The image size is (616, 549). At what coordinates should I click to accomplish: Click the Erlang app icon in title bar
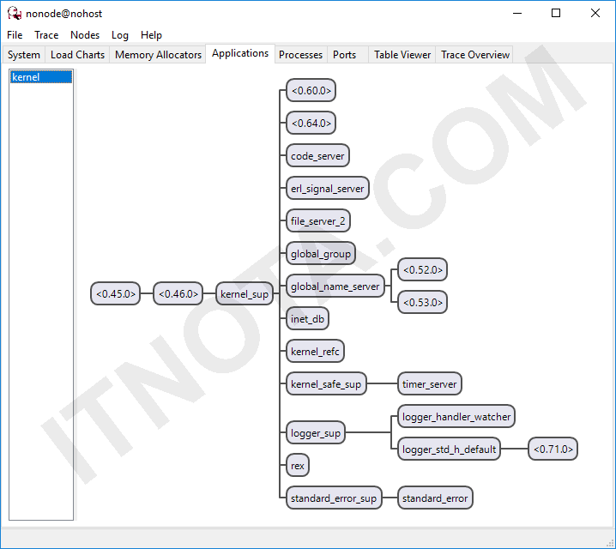14,14
